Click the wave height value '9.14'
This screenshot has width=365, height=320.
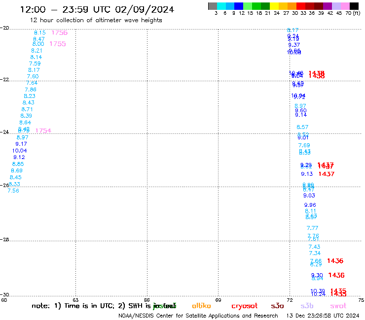click(x=301, y=115)
